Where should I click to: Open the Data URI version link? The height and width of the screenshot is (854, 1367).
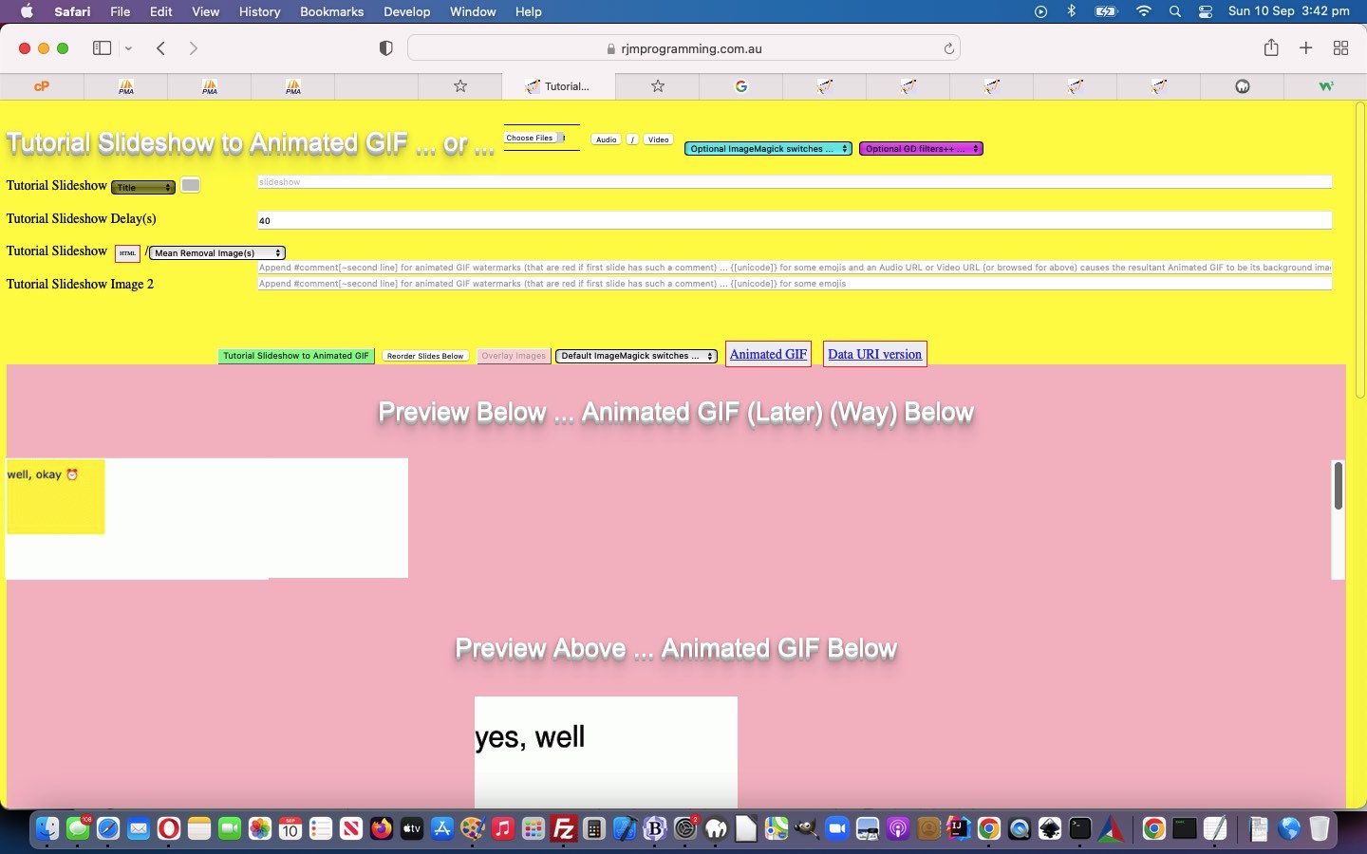[874, 354]
